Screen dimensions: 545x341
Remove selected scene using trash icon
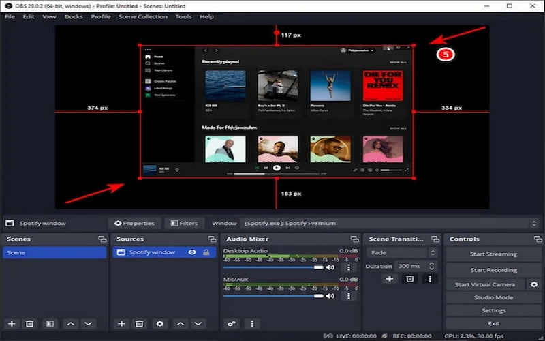tap(30, 324)
